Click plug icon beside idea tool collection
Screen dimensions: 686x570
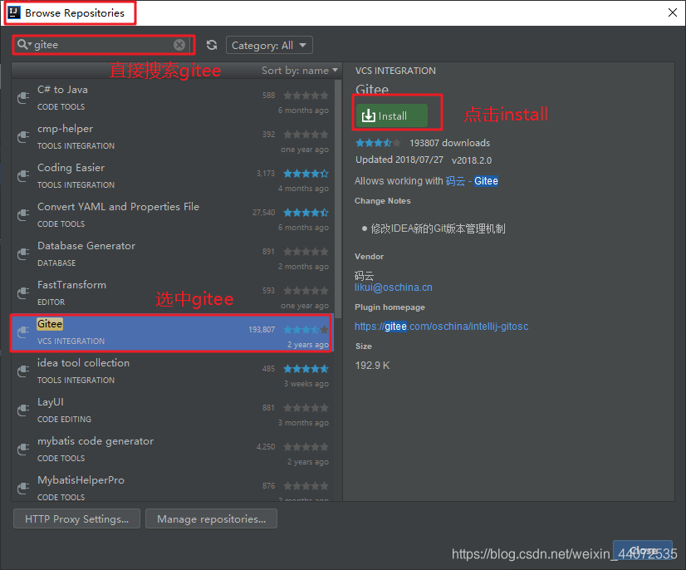(23, 371)
